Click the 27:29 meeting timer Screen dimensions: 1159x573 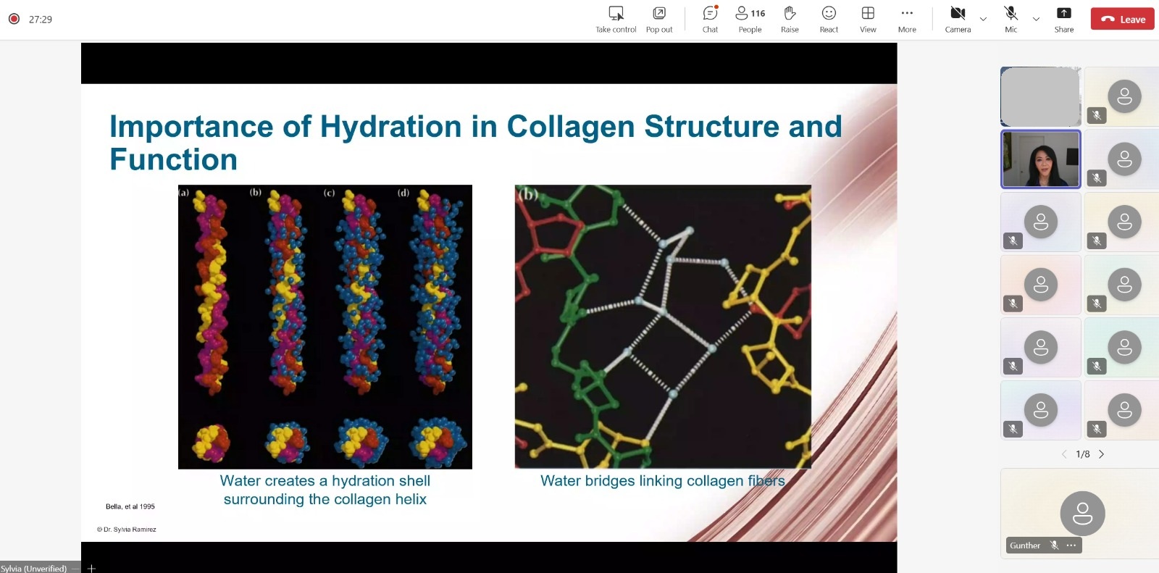(41, 20)
